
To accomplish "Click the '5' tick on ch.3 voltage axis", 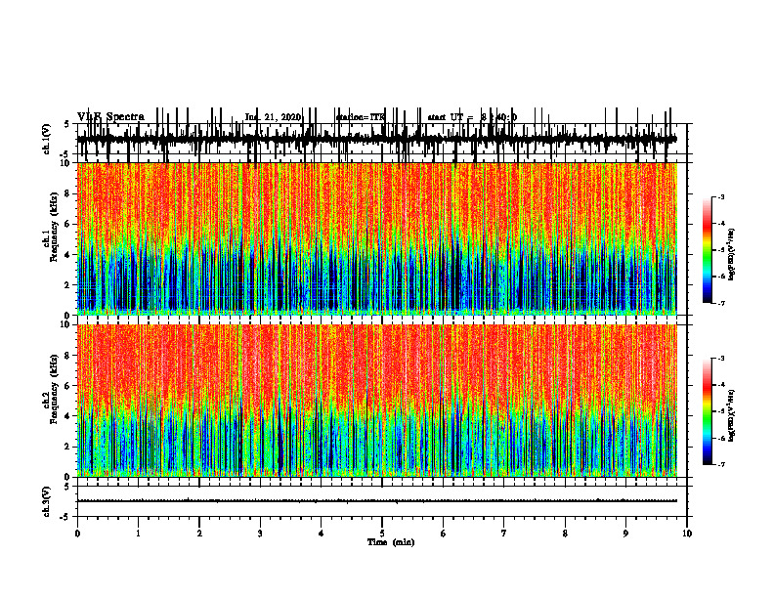I will (x=68, y=487).
